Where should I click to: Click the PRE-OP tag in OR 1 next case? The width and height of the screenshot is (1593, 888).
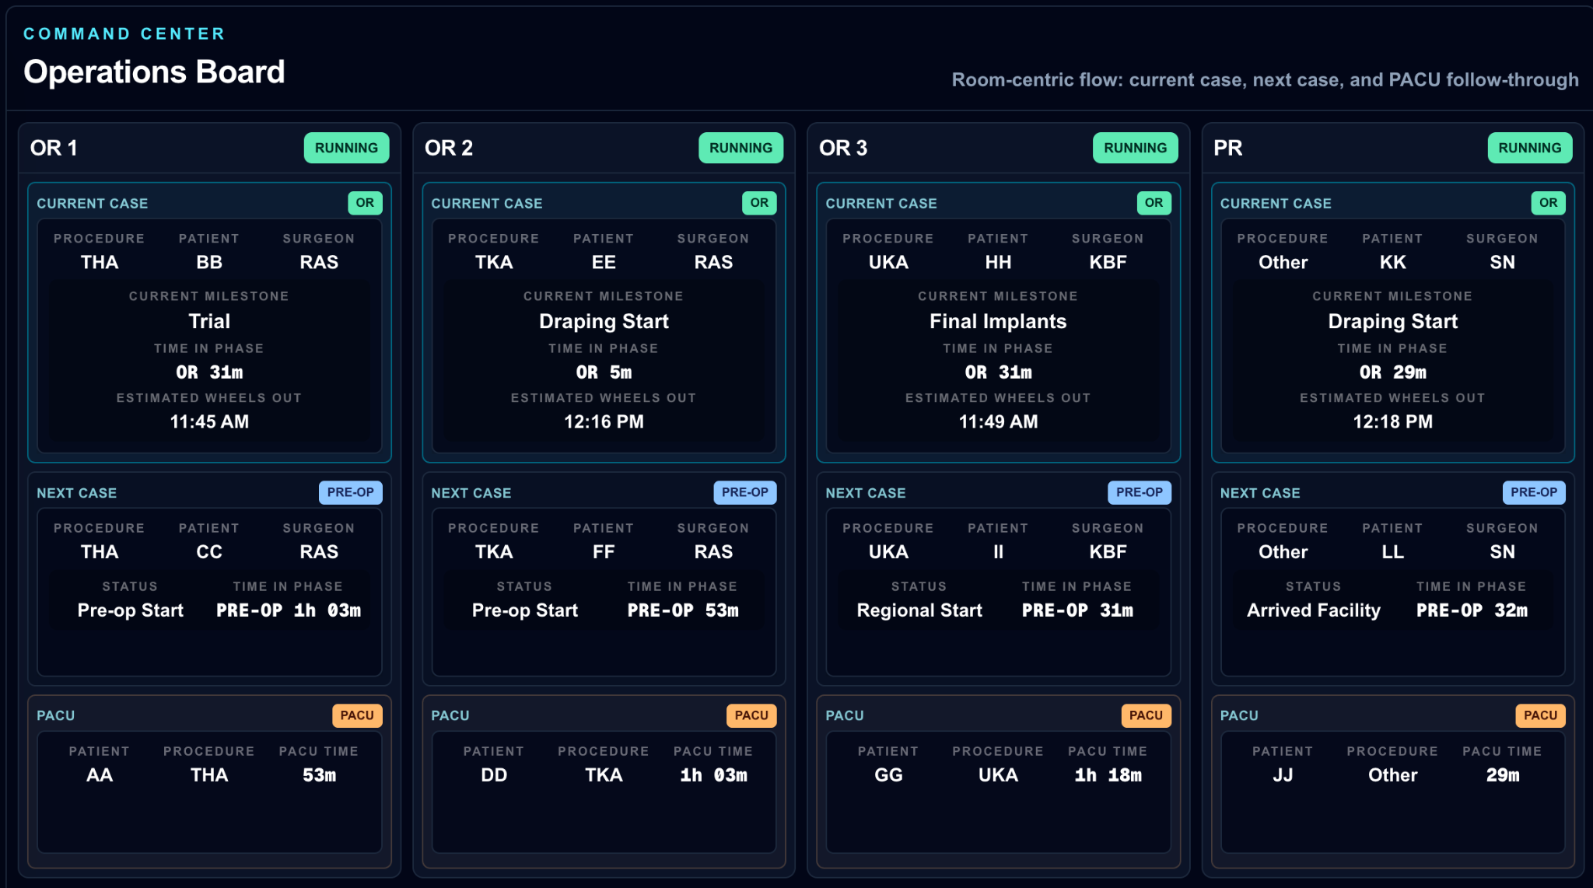pyautogui.click(x=350, y=492)
